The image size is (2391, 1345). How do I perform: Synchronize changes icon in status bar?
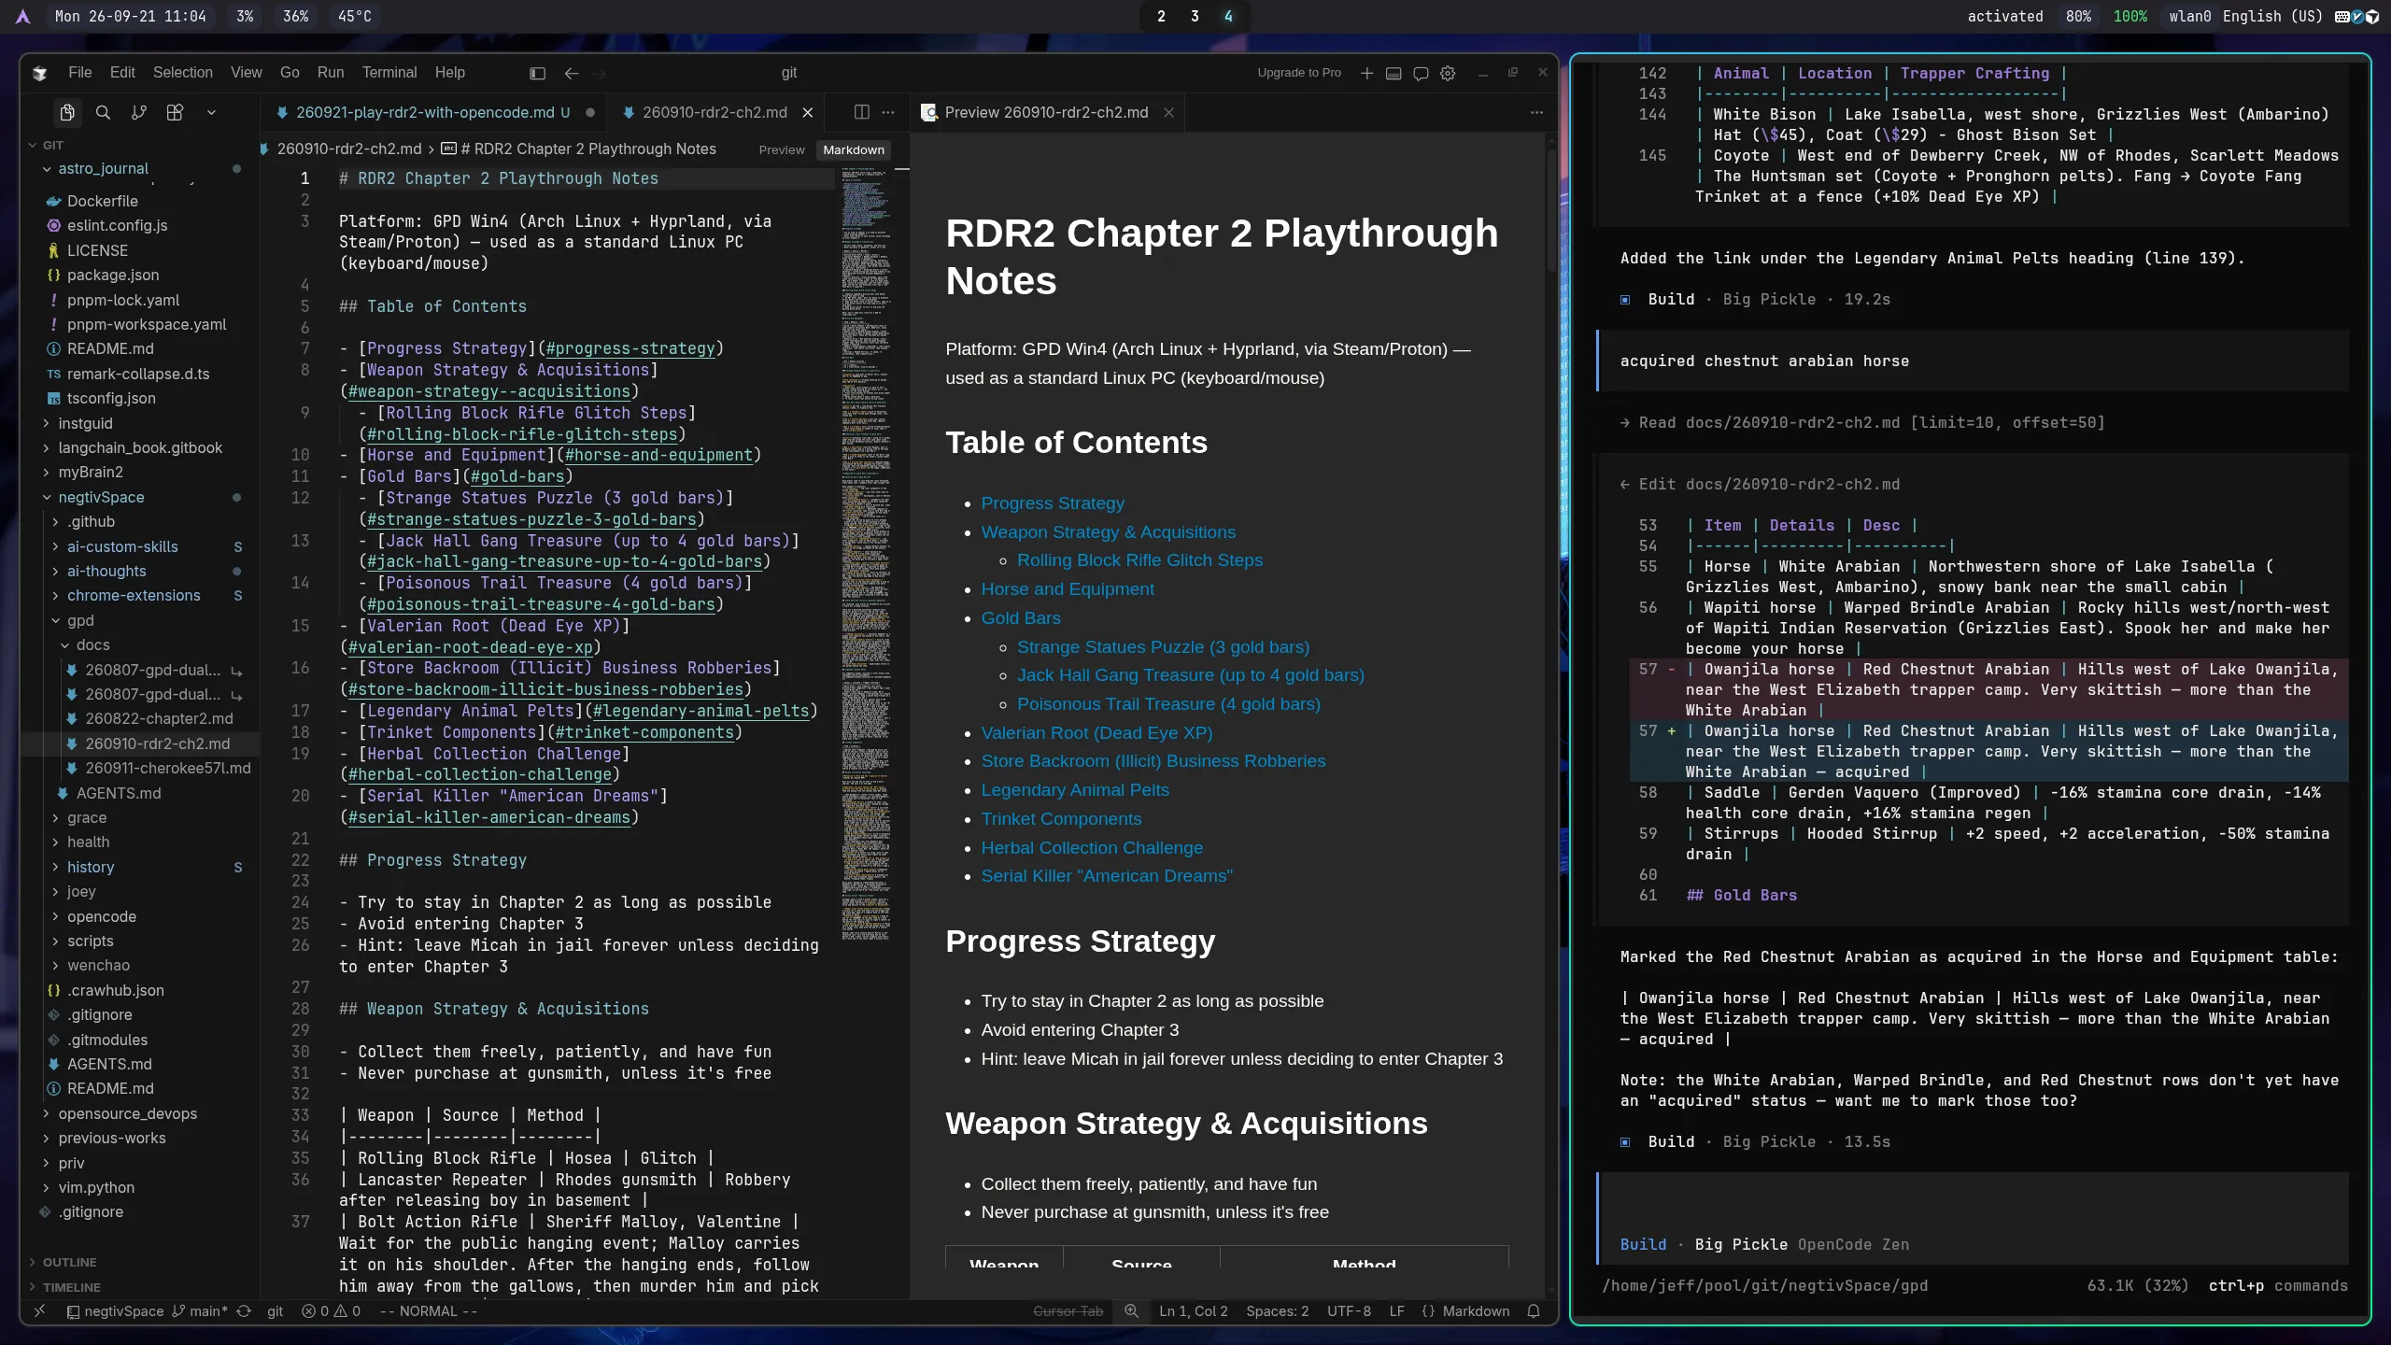click(244, 1311)
